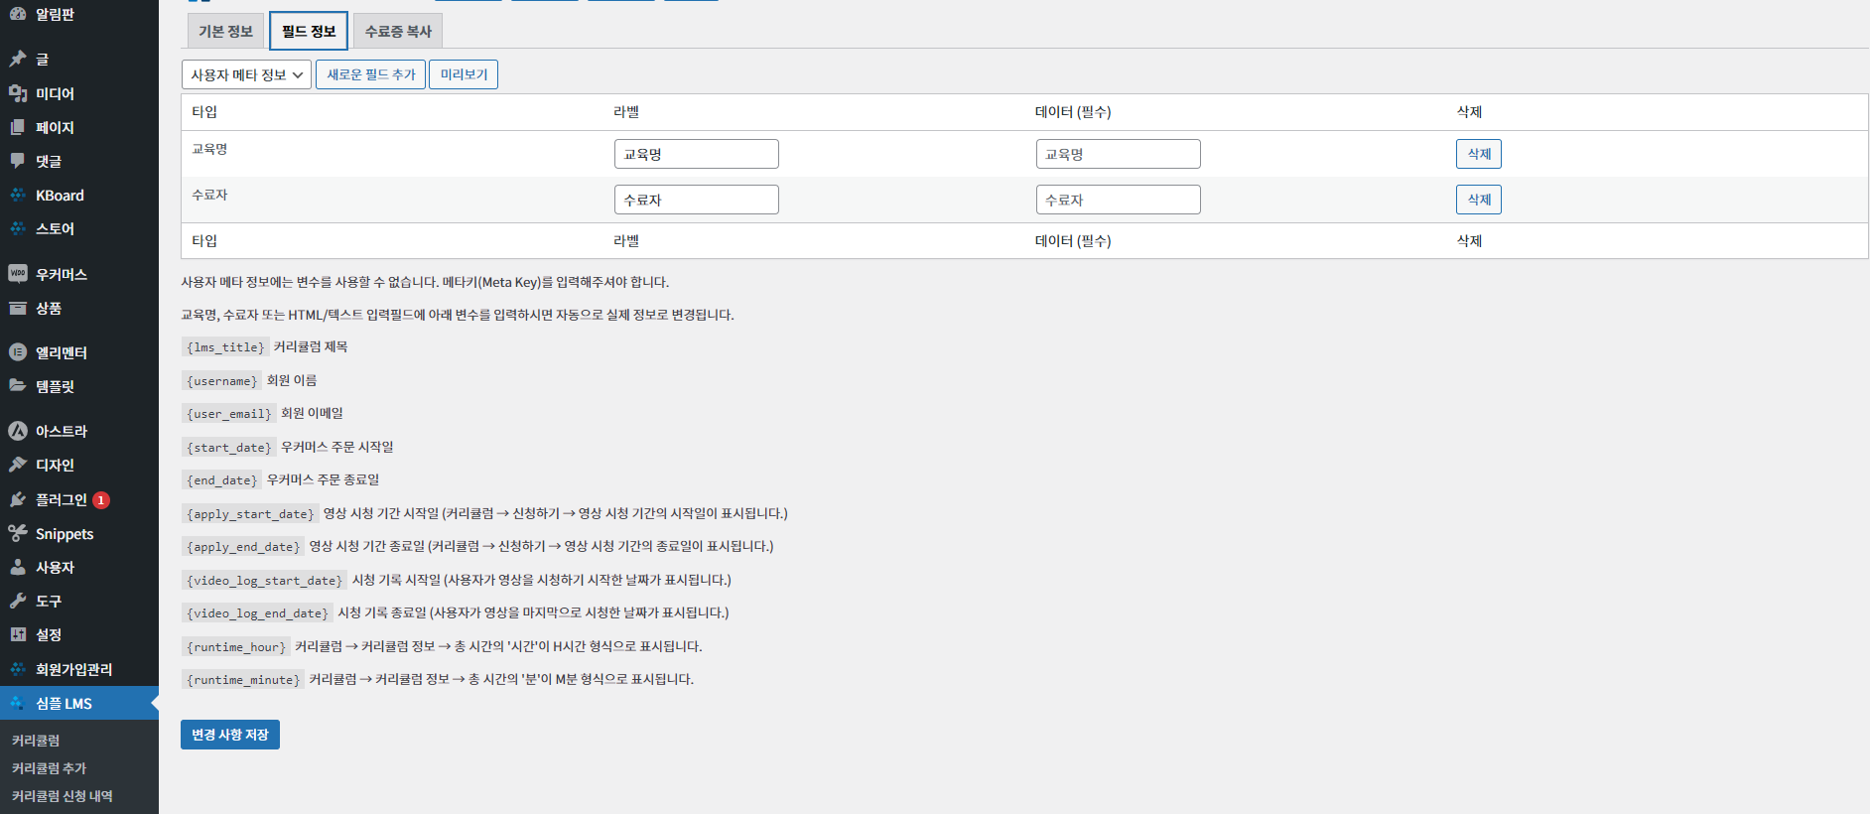The image size is (1870, 814).
Task: Click the settings icon beside 설정
Action: pos(18,634)
